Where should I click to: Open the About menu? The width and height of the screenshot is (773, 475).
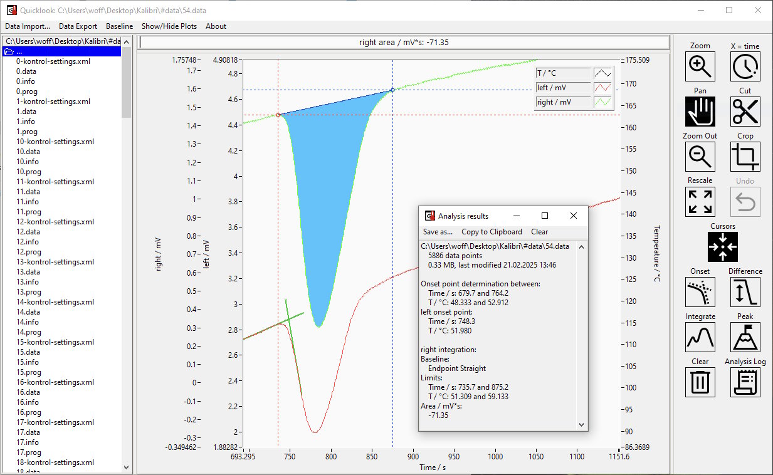click(x=216, y=26)
